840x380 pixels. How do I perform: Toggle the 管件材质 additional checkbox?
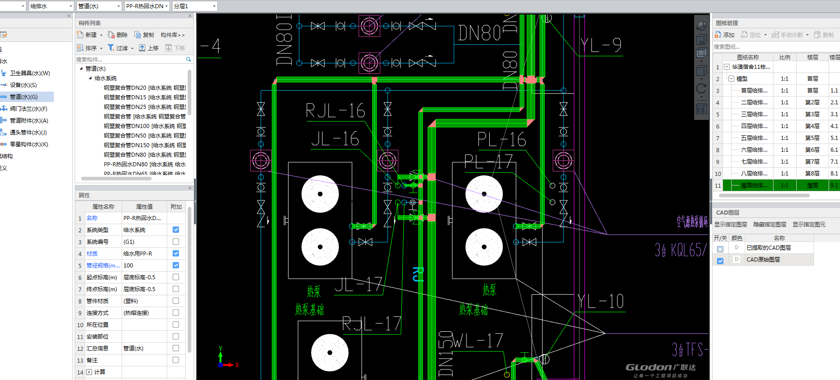pyautogui.click(x=176, y=301)
